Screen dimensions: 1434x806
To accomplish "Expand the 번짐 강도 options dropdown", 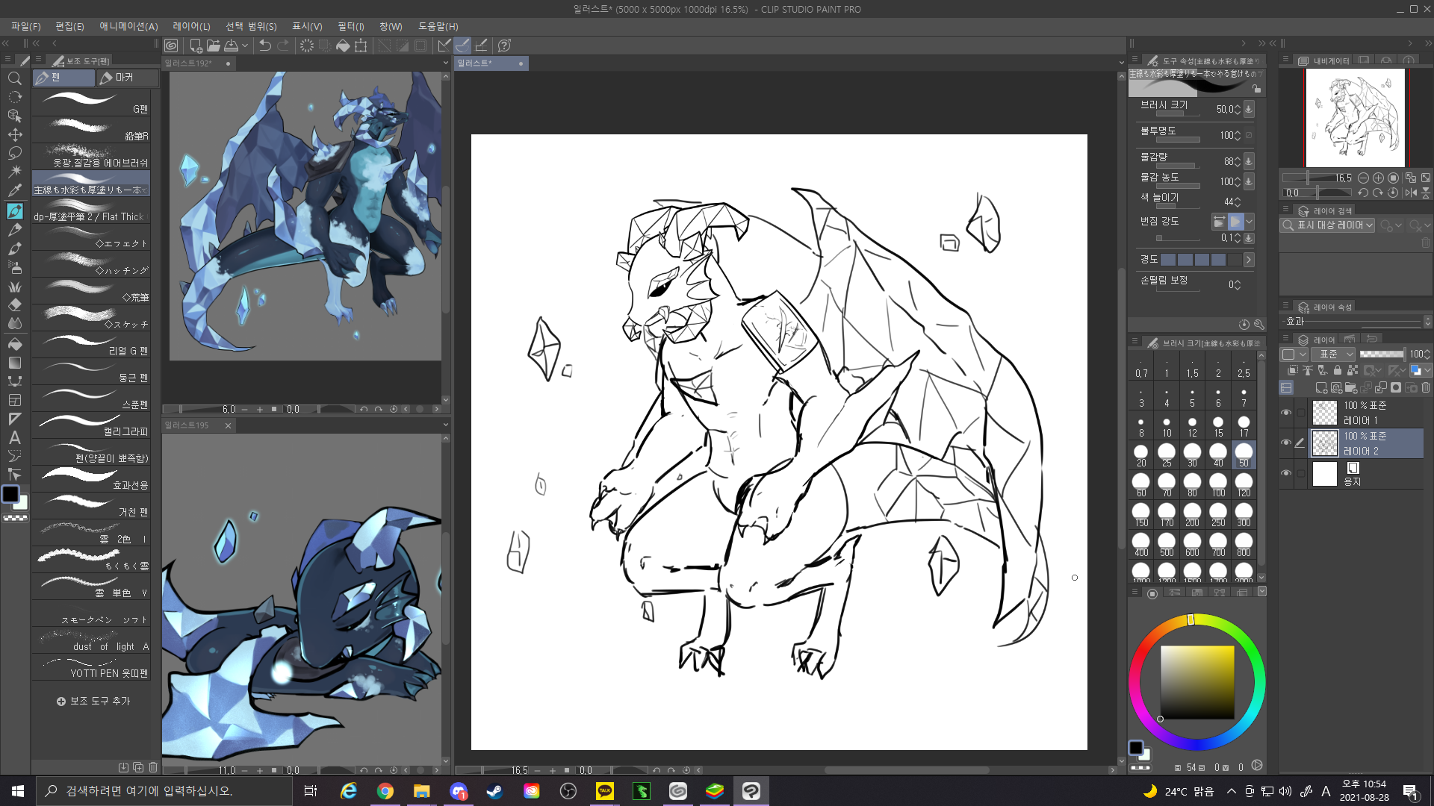I will click(x=1250, y=222).
